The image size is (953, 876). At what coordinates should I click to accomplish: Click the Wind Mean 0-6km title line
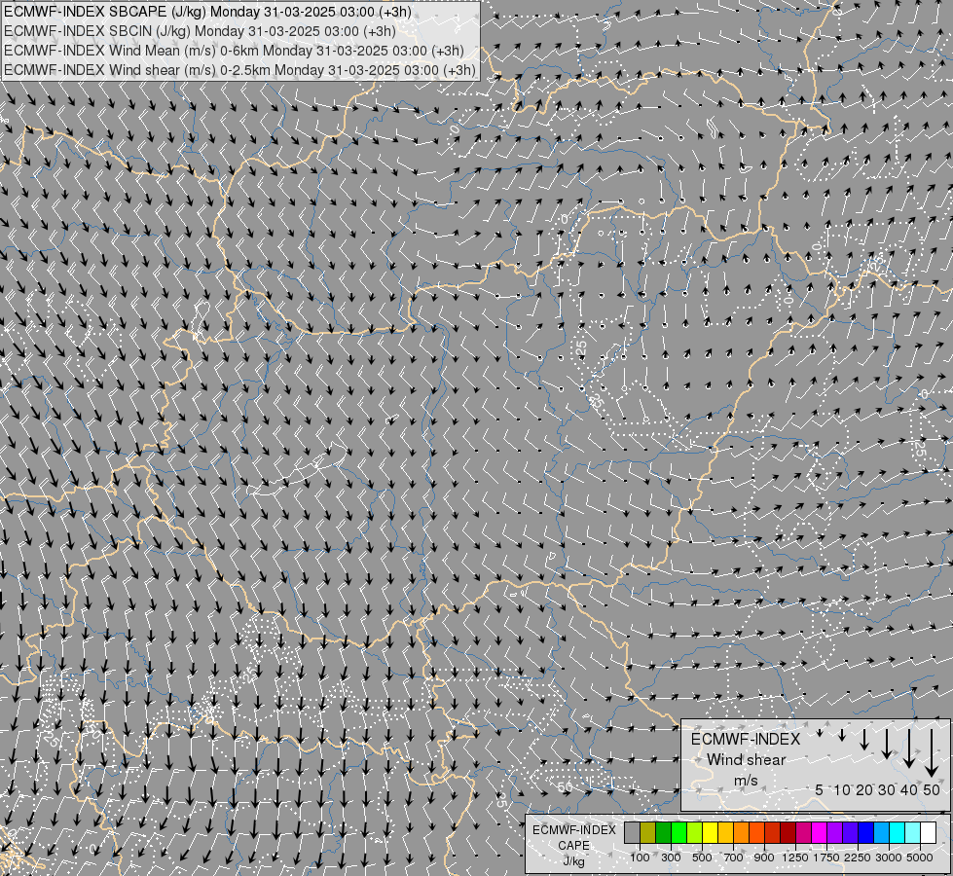coord(234,51)
